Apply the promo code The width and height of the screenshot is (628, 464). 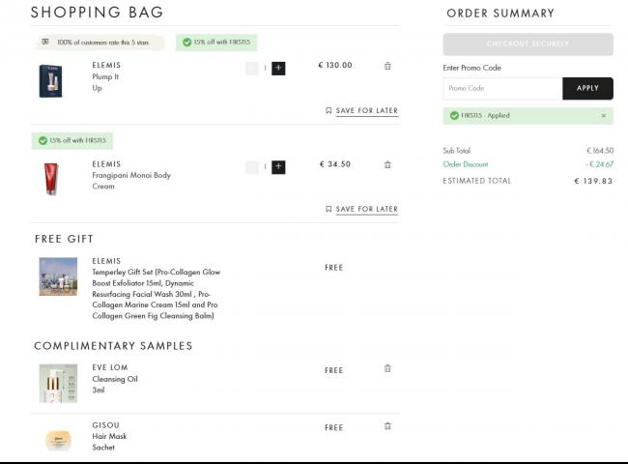(587, 88)
